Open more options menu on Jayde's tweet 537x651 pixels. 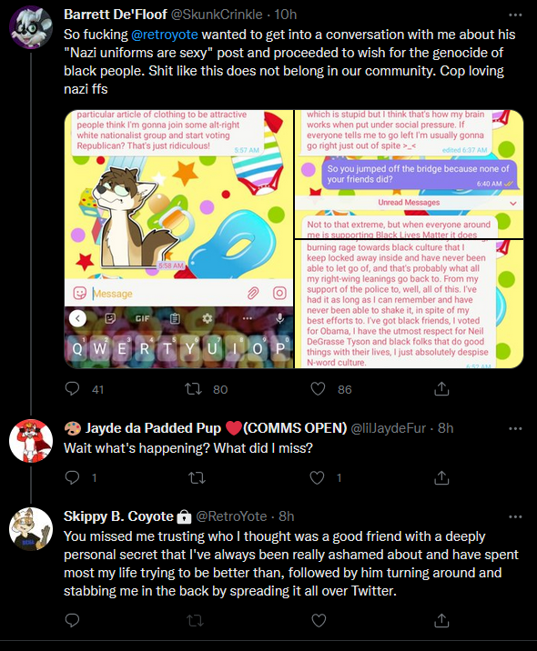[515, 428]
